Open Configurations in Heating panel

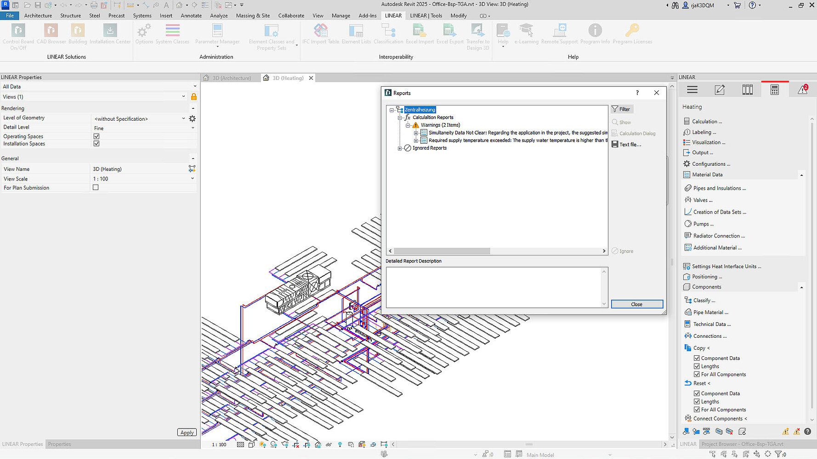pos(710,164)
